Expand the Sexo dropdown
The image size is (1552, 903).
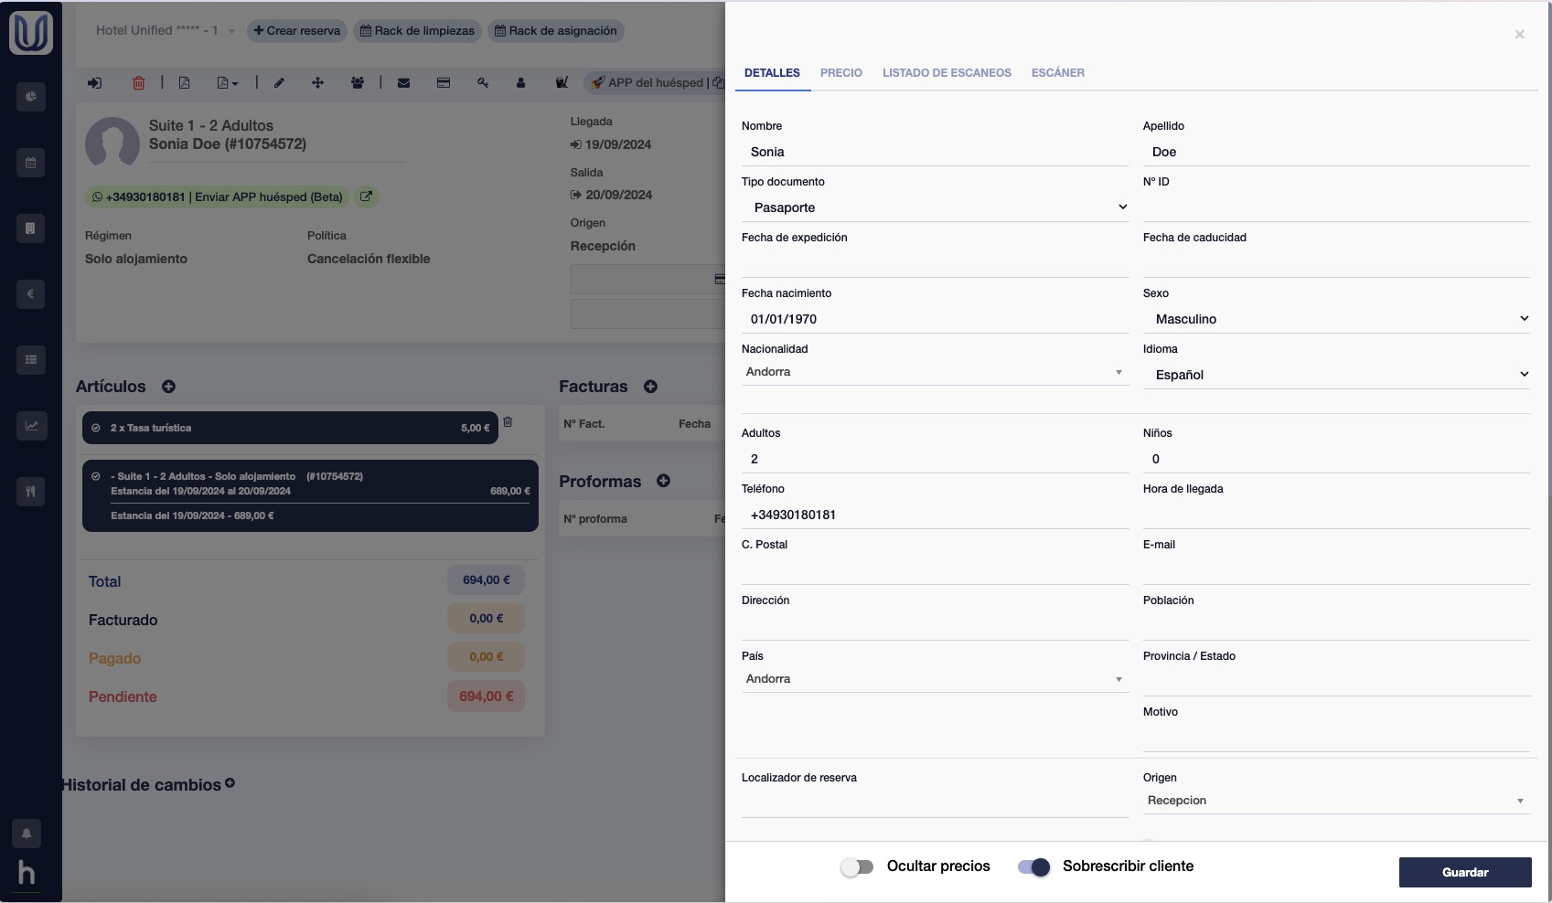coord(1336,319)
